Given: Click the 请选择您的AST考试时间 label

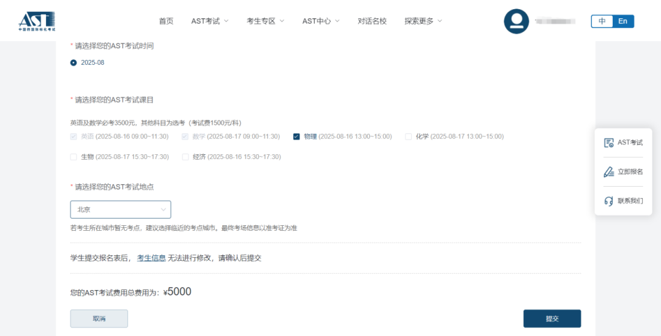Looking at the screenshot, I should tap(114, 46).
